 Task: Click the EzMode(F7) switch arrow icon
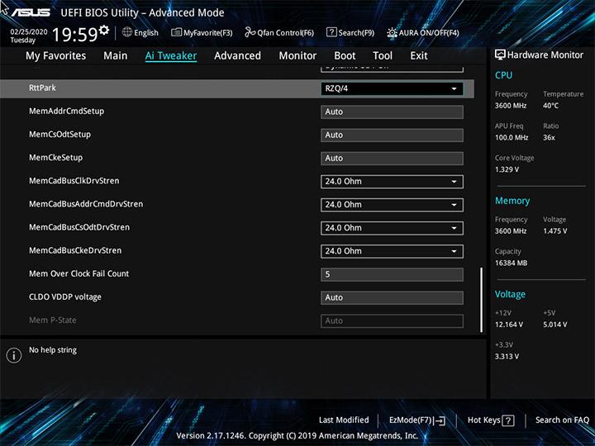tap(440, 420)
